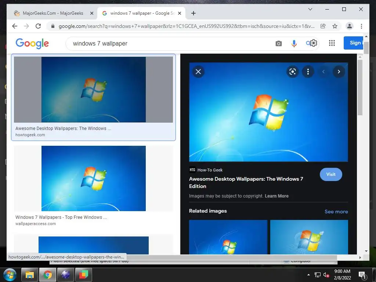Open the Google apps grid

(x=332, y=43)
